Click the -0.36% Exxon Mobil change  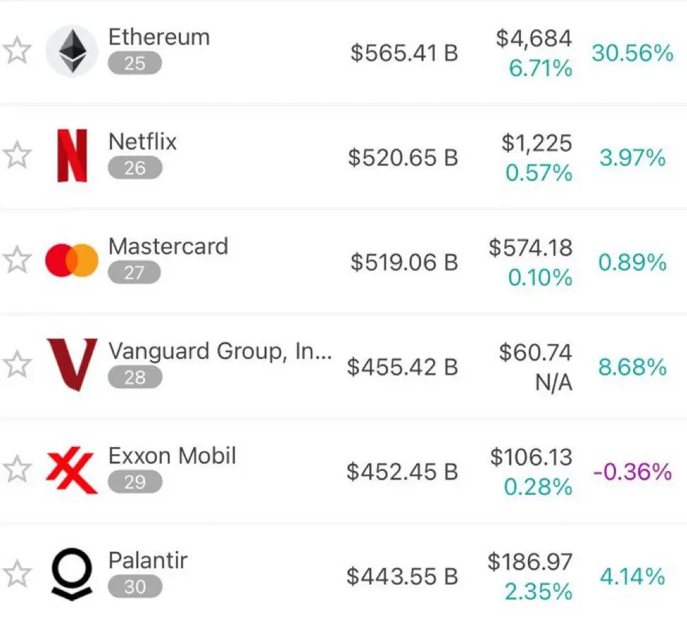(x=632, y=472)
